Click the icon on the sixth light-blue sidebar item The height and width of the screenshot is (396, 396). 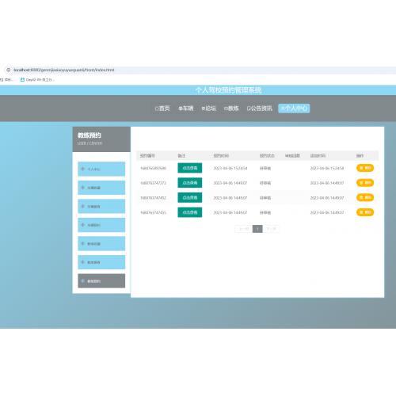(x=82, y=262)
